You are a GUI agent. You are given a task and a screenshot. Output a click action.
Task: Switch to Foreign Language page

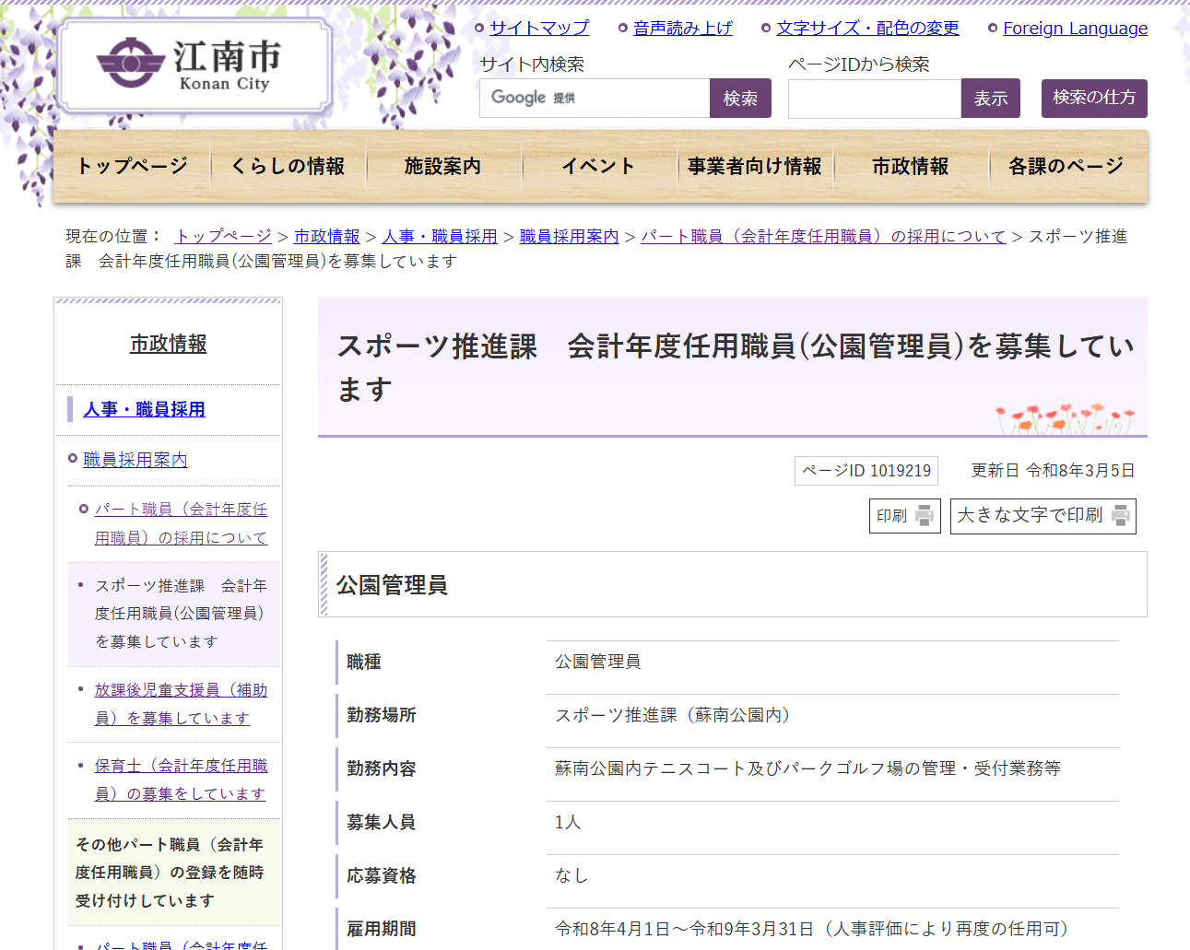[1075, 29]
